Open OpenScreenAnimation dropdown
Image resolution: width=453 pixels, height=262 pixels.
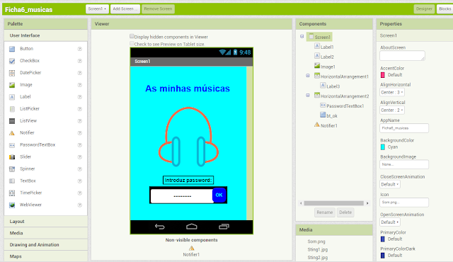390,222
